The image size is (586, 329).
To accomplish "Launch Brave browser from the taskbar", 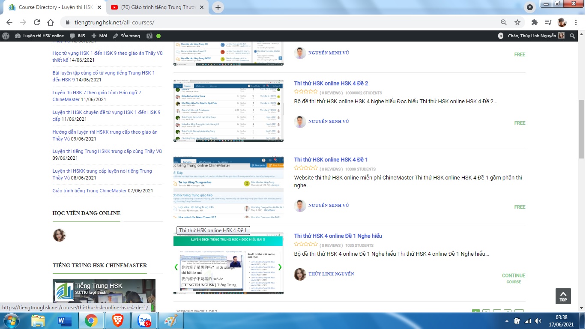I will coord(117,320).
